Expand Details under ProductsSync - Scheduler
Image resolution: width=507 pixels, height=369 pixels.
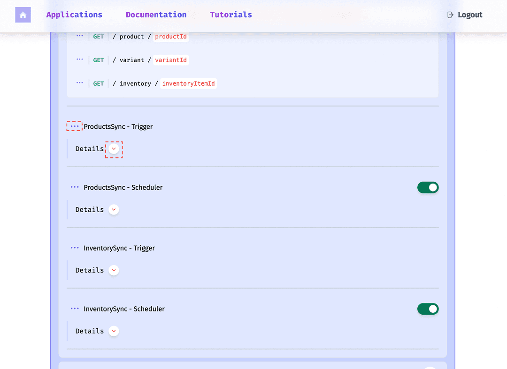(114, 210)
